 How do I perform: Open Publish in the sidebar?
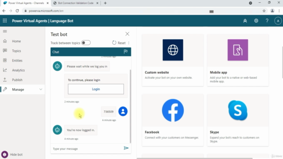tap(17, 80)
